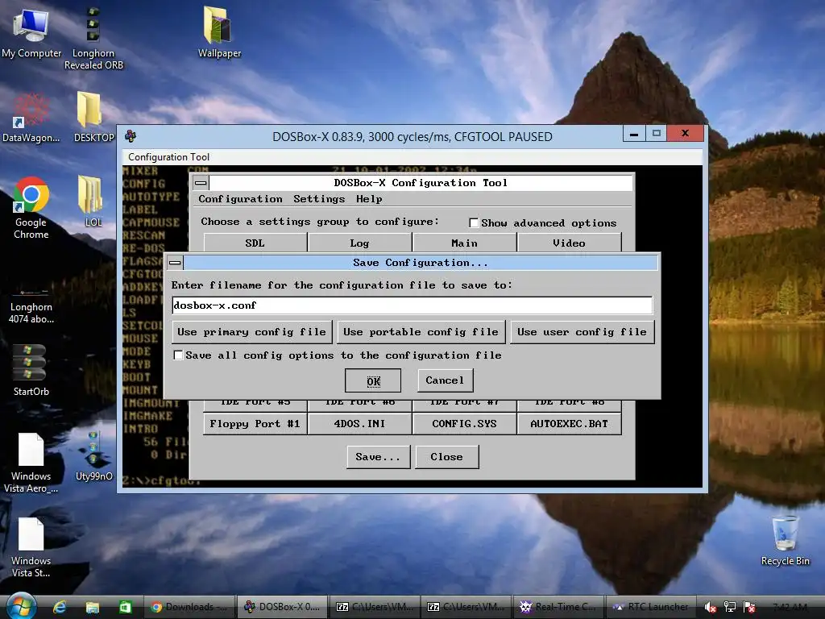Click the configuration filename input field
The width and height of the screenshot is (825, 619).
412,305
